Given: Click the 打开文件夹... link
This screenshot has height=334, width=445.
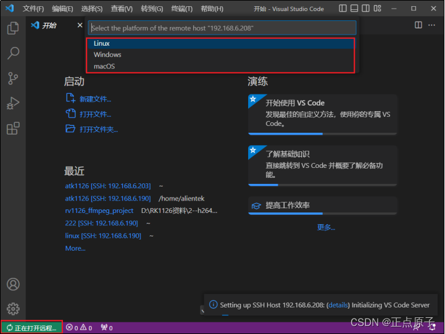Looking at the screenshot, I should (x=99, y=130).
